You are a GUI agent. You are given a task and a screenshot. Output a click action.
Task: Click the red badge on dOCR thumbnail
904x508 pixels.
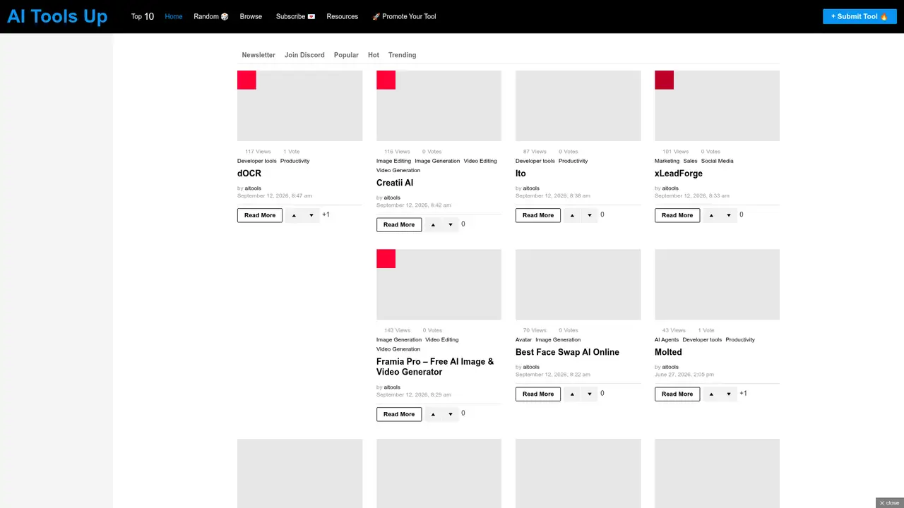coord(246,80)
